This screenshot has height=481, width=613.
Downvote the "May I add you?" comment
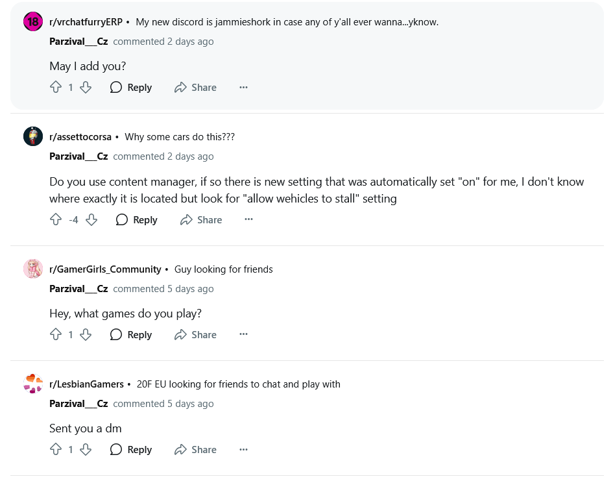[x=86, y=88]
